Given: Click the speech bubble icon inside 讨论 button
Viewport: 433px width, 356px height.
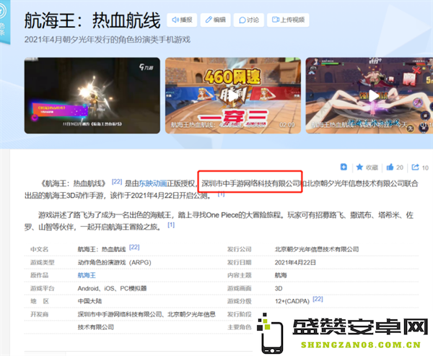Looking at the screenshot, I should coord(242,20).
